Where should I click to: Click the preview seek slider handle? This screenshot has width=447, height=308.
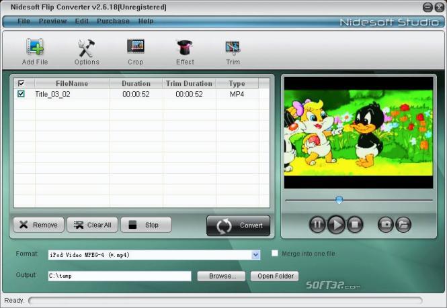pos(339,200)
